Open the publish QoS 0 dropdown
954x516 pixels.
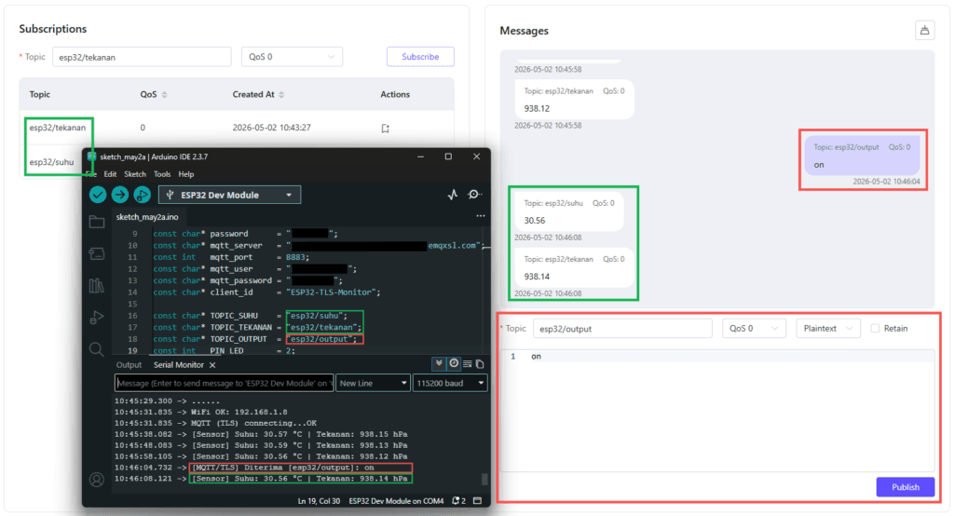(x=753, y=328)
